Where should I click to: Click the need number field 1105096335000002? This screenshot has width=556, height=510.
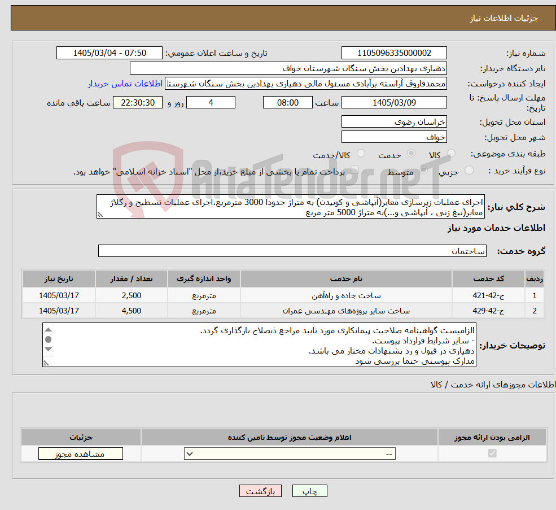tap(394, 53)
